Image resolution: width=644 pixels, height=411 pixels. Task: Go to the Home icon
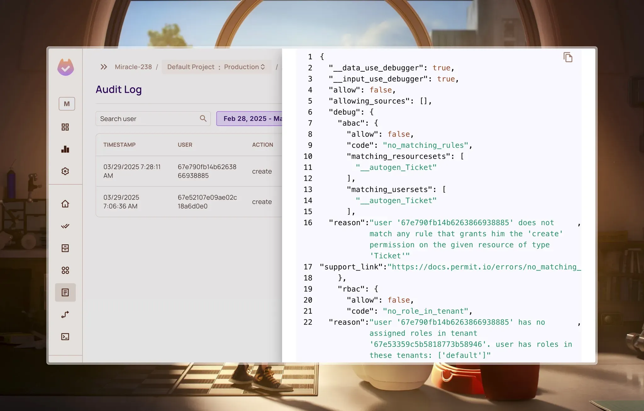(x=65, y=204)
